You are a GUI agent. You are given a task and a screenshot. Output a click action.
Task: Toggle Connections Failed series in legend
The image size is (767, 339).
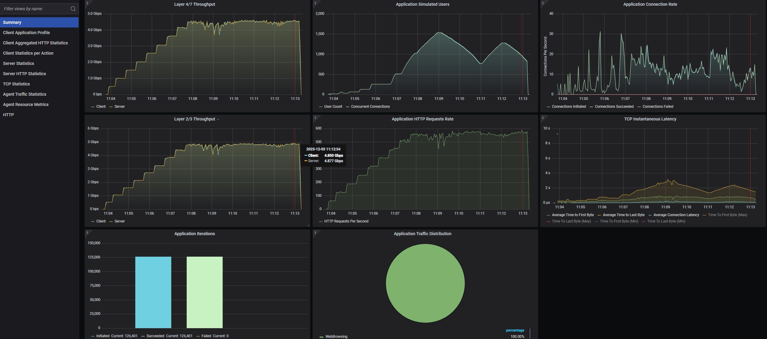coord(658,107)
